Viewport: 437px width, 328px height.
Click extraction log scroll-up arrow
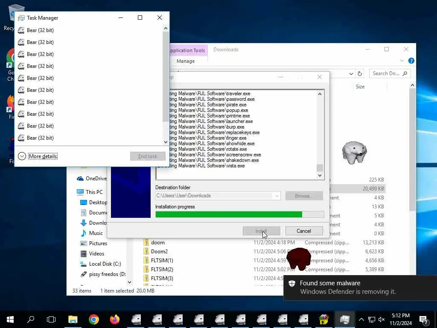(x=320, y=94)
